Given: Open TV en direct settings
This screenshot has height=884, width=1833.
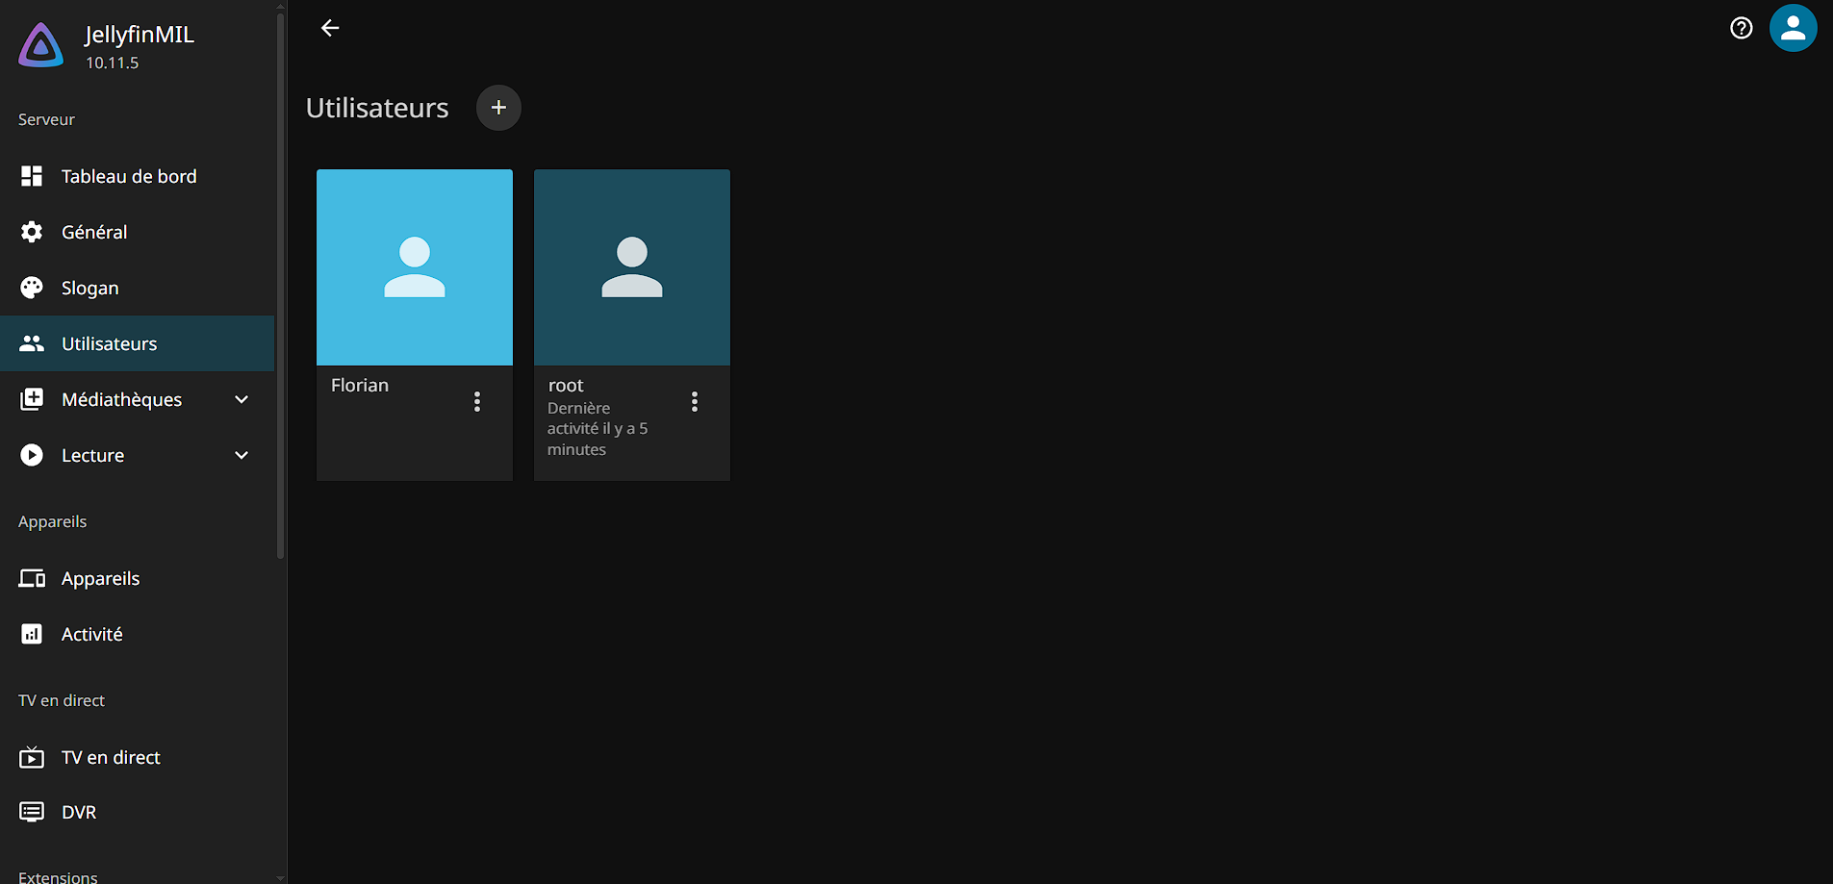Looking at the screenshot, I should tap(111, 757).
